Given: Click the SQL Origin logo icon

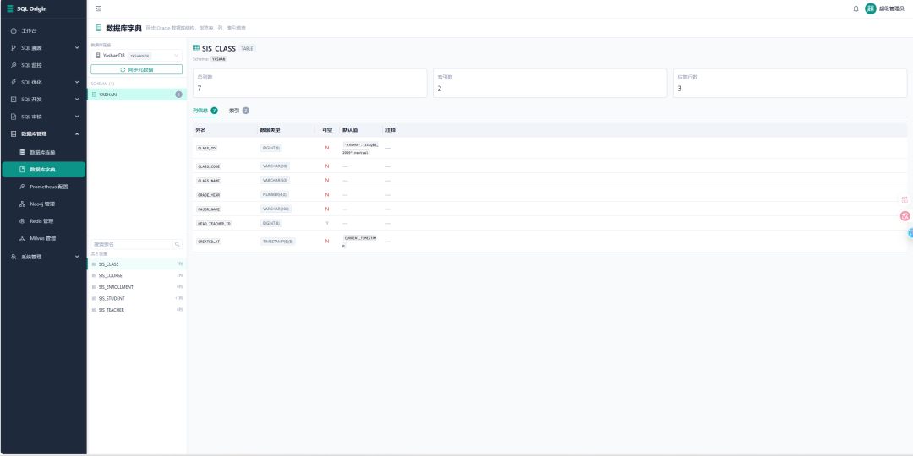Looking at the screenshot, I should coord(9,8).
